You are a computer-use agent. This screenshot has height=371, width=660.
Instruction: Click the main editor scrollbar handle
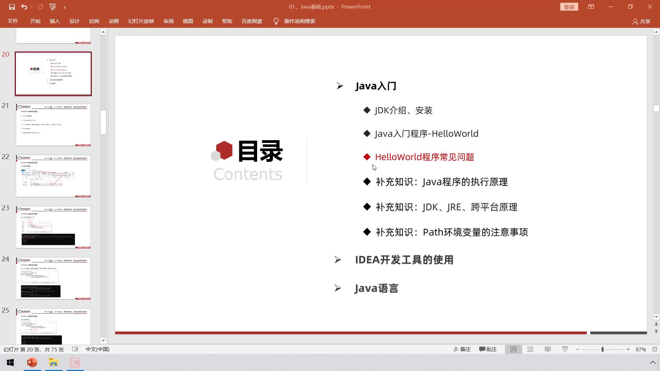(x=656, y=109)
